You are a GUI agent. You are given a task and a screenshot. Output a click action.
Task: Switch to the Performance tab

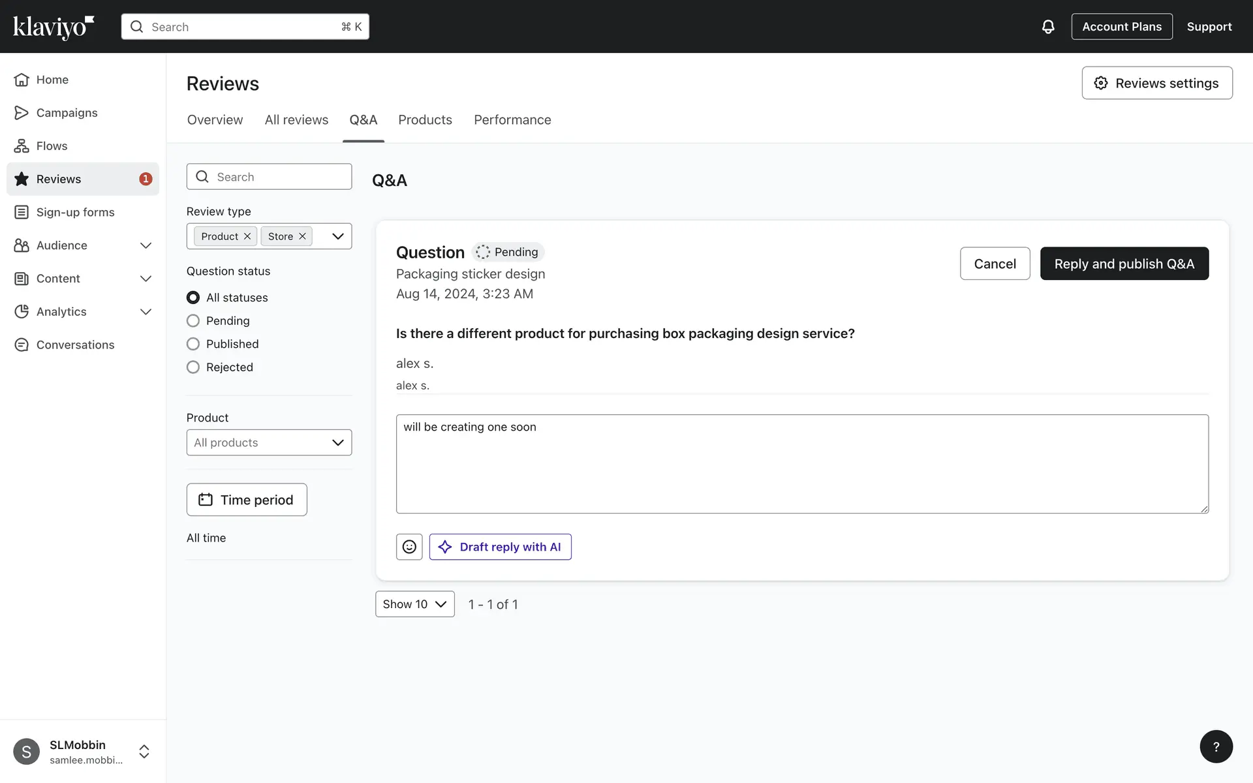point(512,120)
